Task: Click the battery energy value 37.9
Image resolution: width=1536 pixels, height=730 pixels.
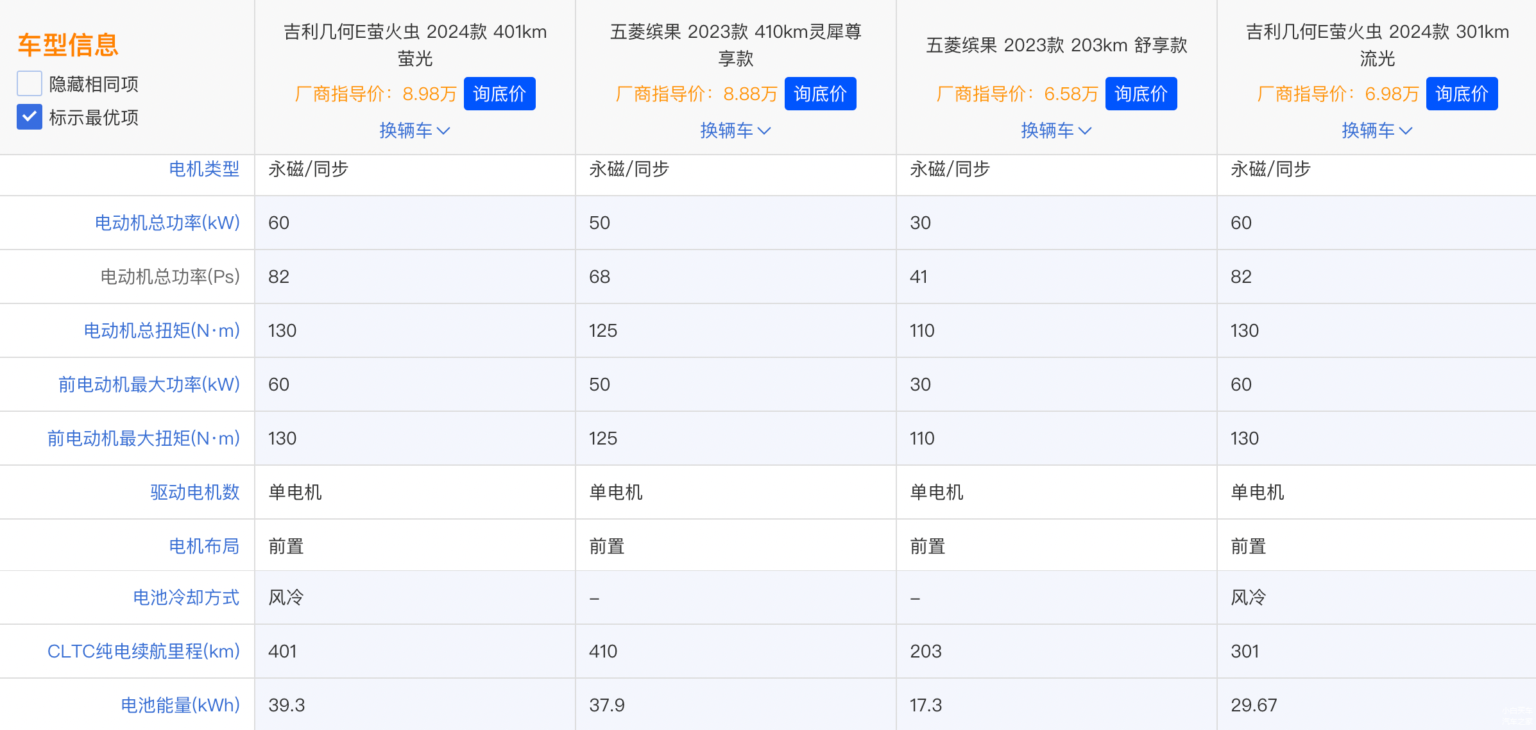Action: pos(606,705)
